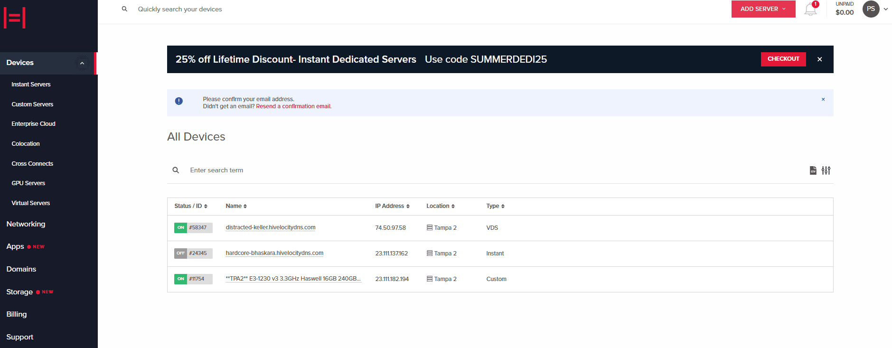Close the 25% off promo banner
The width and height of the screenshot is (892, 348).
point(819,59)
